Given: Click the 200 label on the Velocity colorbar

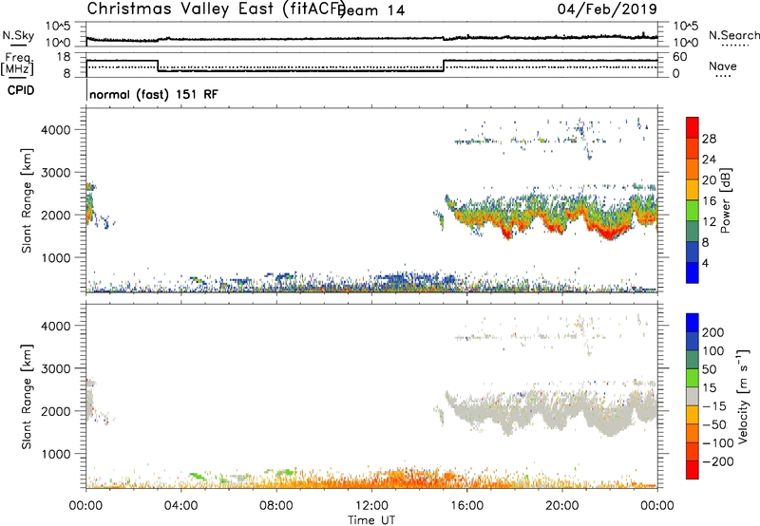Looking at the screenshot, I should pyautogui.click(x=712, y=332).
